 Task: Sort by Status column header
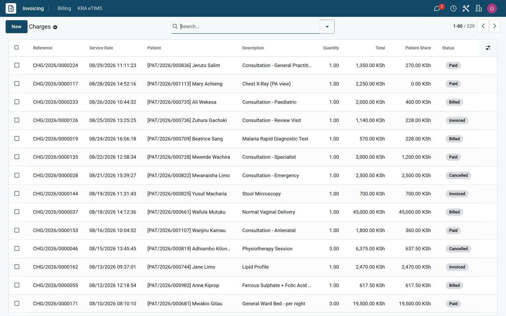click(x=448, y=48)
